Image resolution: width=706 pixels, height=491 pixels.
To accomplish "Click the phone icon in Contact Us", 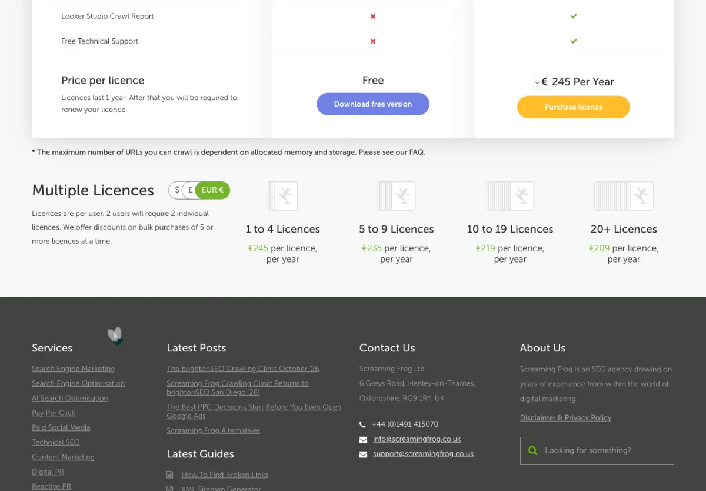I will (362, 424).
